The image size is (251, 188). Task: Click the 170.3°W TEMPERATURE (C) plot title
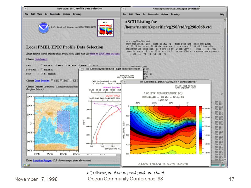pyautogui.click(x=163, y=93)
